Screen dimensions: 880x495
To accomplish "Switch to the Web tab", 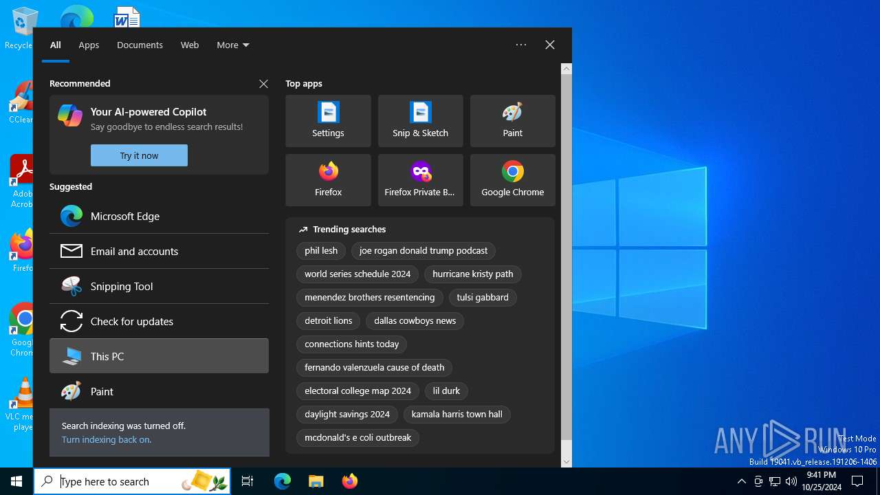I will [190, 45].
